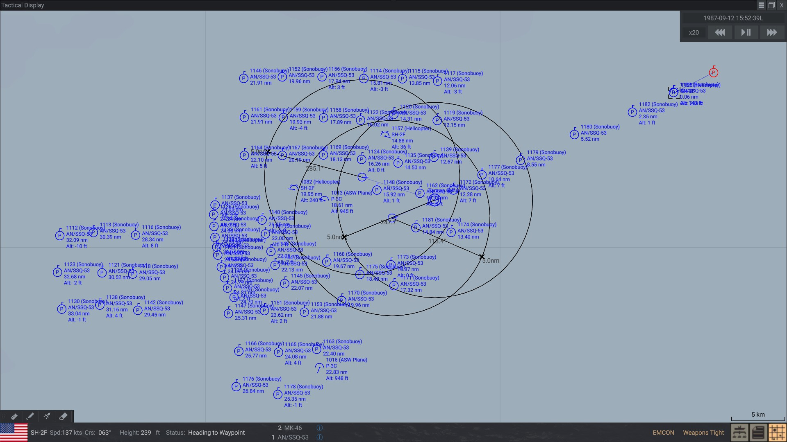Select the red hostile contact marker
The width and height of the screenshot is (787, 442).
(x=714, y=72)
